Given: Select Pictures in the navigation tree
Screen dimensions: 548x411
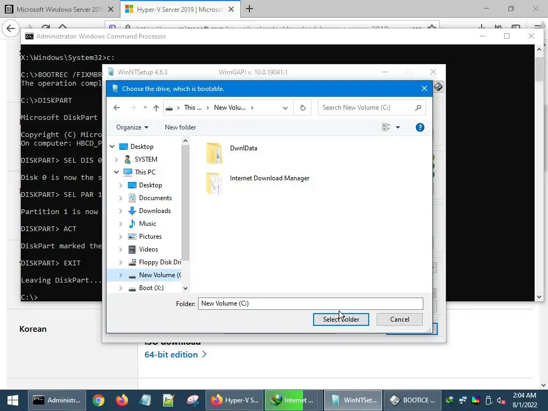Looking at the screenshot, I should (150, 237).
